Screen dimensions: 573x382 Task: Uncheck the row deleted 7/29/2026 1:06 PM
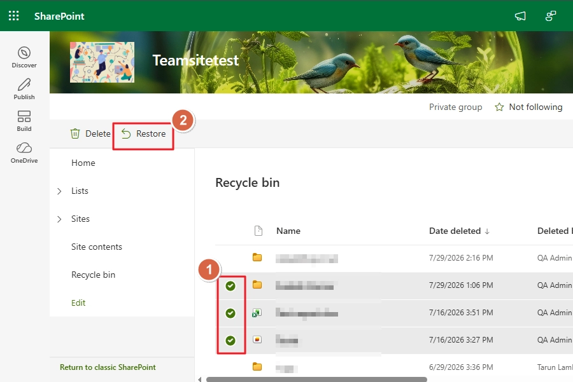230,285
